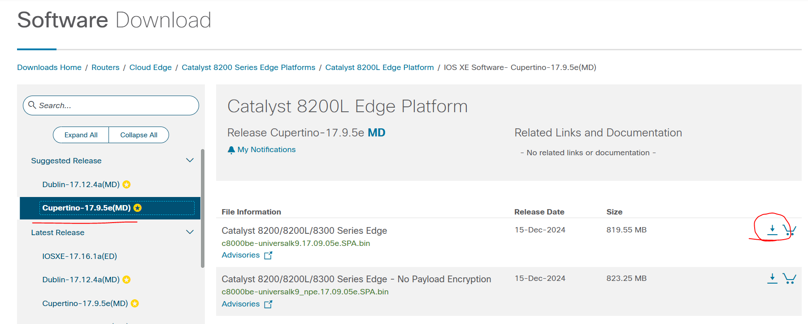Screen dimensions: 808x324
Task: Download the No Payload Encryption image
Action: tap(772, 279)
